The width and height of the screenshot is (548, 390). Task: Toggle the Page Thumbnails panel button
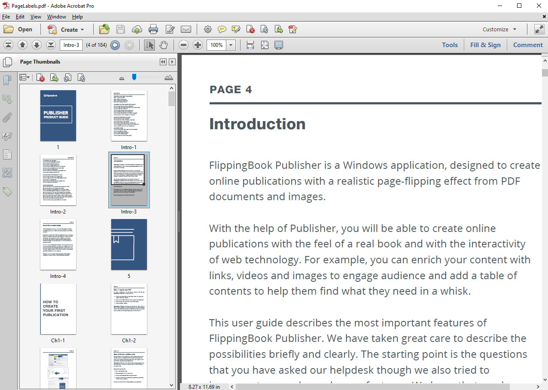coord(7,62)
